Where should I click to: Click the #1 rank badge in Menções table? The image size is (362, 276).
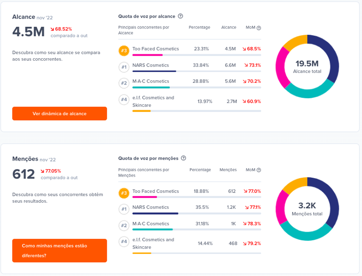pos(124,209)
